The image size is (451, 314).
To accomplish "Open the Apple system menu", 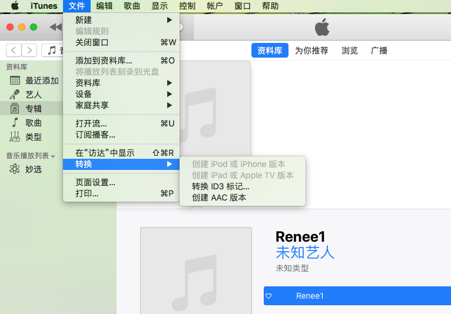I will click(x=15, y=5).
